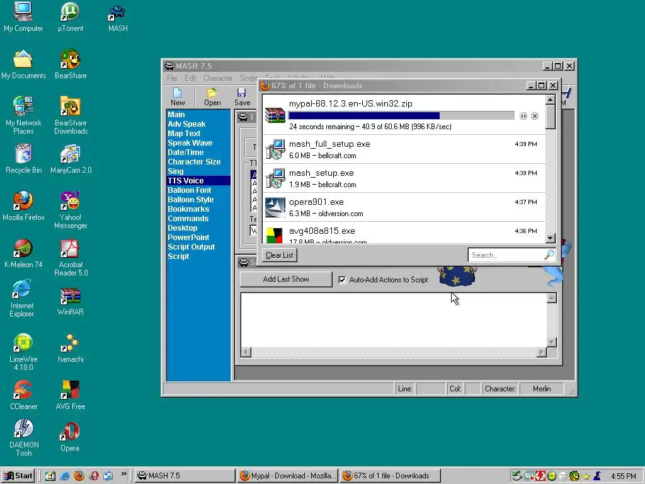The image size is (645, 484).
Task: Switch to MASH 7.5 taskbar button
Action: pyautogui.click(x=185, y=476)
